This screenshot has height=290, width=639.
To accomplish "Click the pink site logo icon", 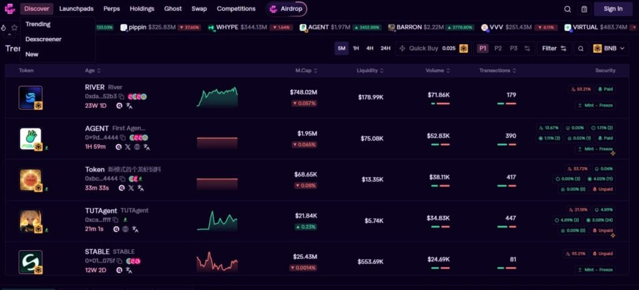I will click(10, 9).
